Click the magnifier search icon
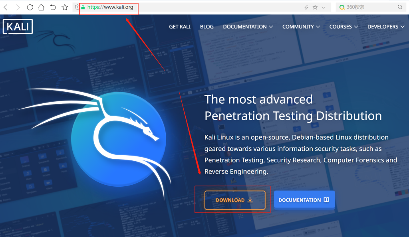The height and width of the screenshot is (237, 409). [400, 7]
